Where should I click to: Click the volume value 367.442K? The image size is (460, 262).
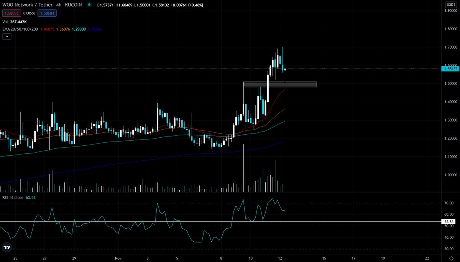point(18,22)
